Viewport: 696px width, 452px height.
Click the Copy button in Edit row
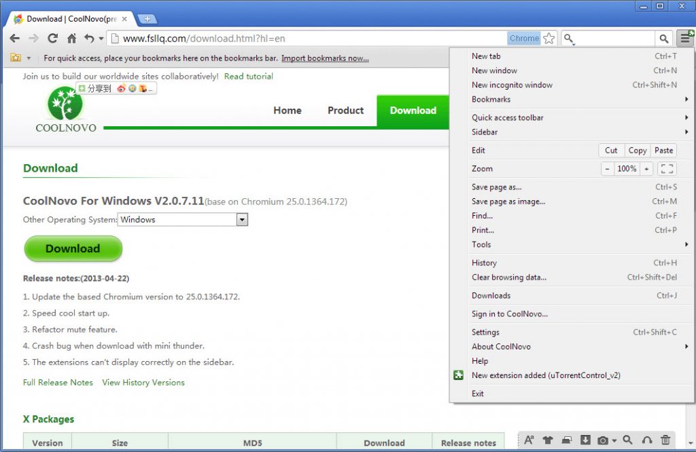[x=638, y=150]
